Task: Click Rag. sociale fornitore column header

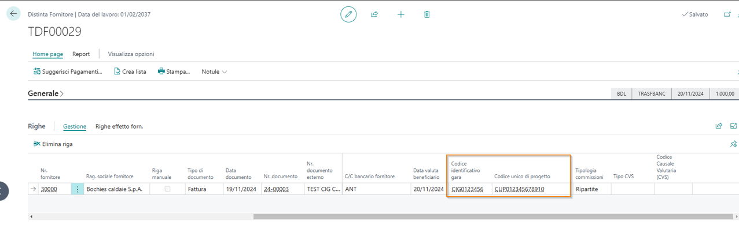Action: pyautogui.click(x=109, y=177)
